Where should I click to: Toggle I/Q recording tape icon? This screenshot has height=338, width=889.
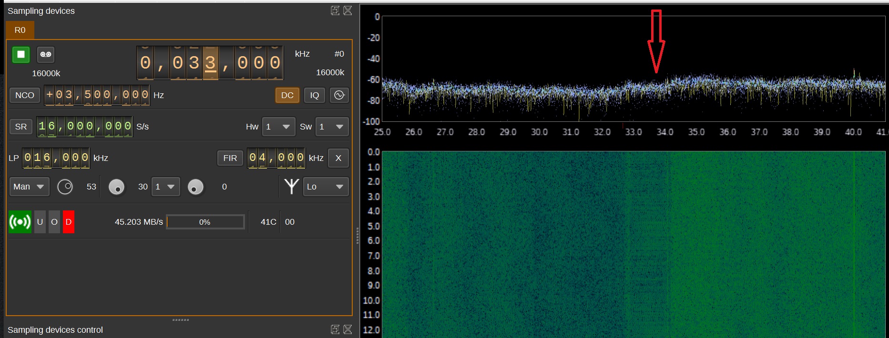coord(46,54)
